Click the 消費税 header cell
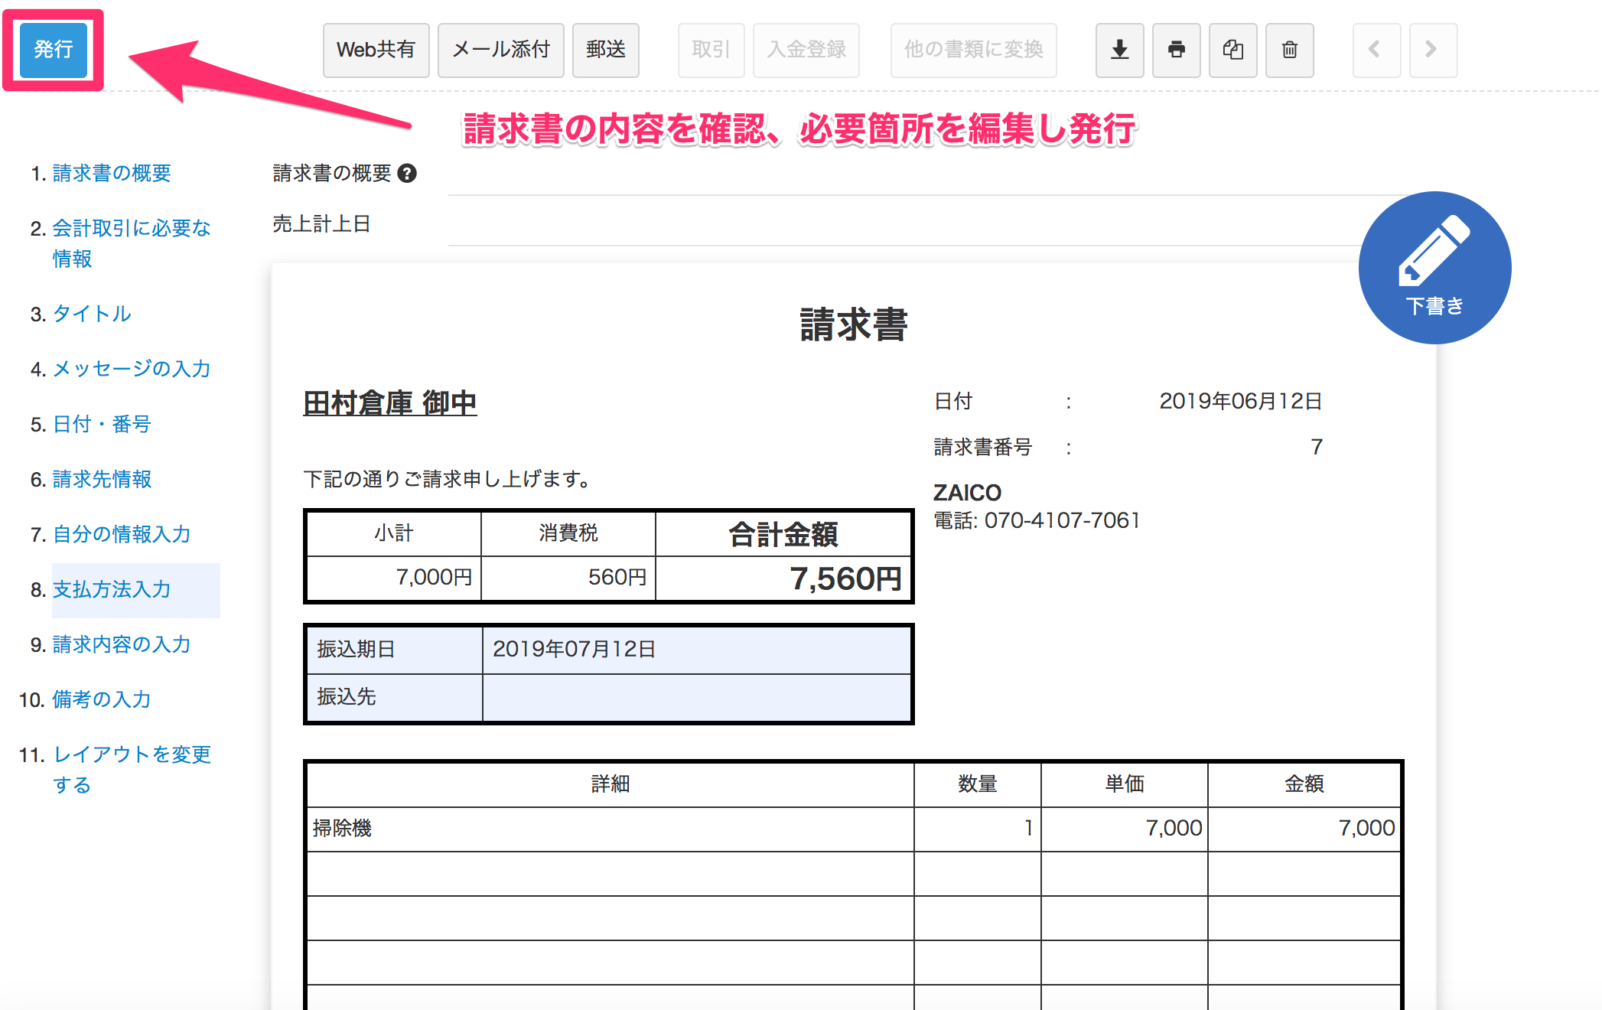The width and height of the screenshot is (1602, 1010). 568,534
